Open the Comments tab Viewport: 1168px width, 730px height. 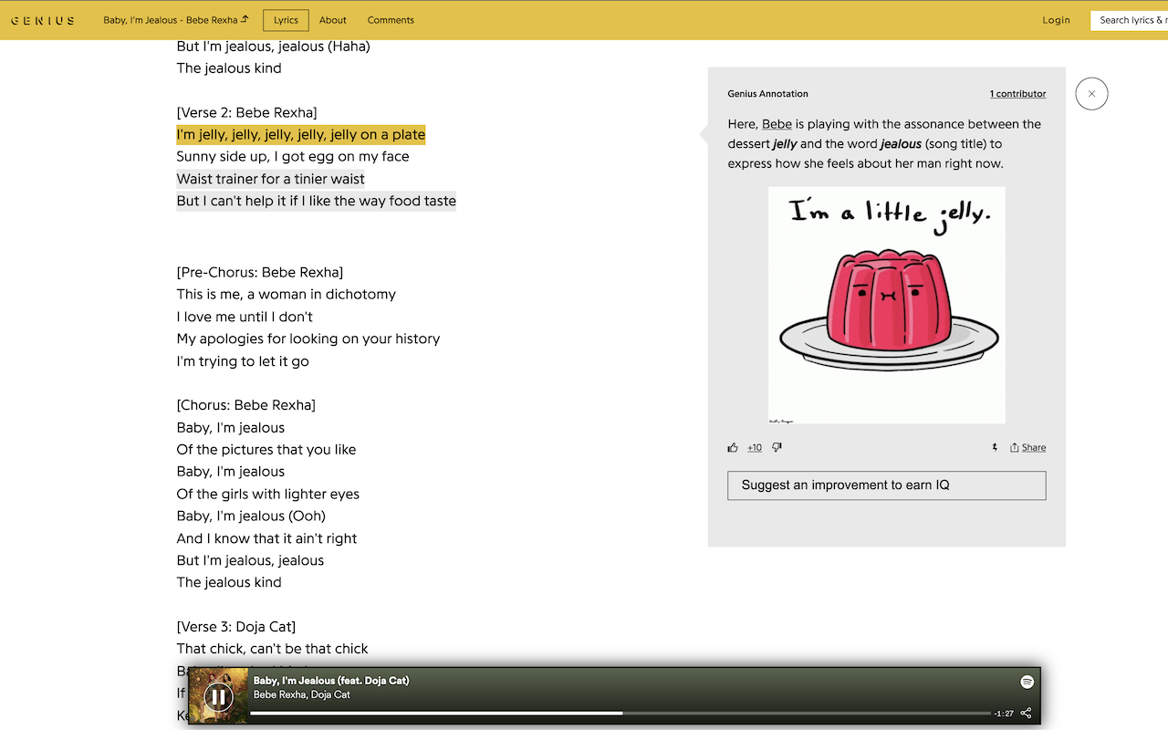(391, 20)
